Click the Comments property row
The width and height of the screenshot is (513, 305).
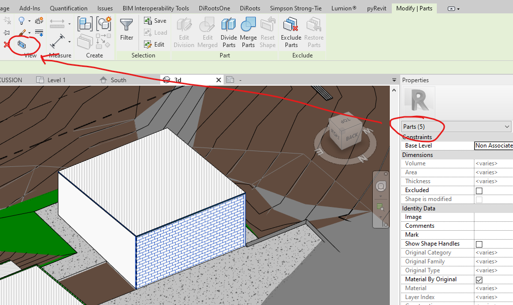pos(457,226)
